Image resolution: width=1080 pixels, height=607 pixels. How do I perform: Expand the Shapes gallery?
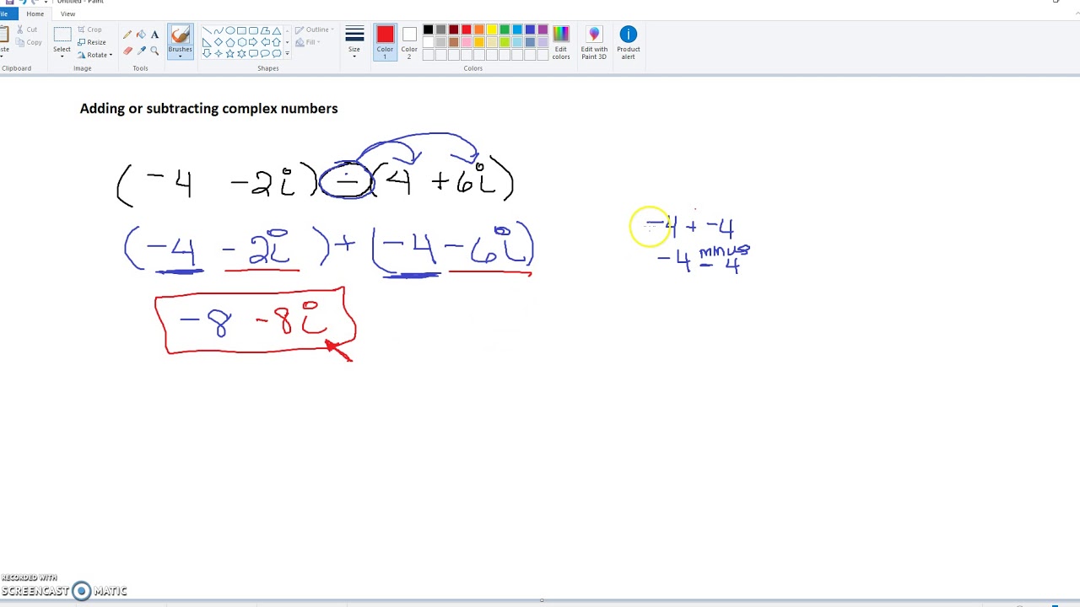[287, 53]
